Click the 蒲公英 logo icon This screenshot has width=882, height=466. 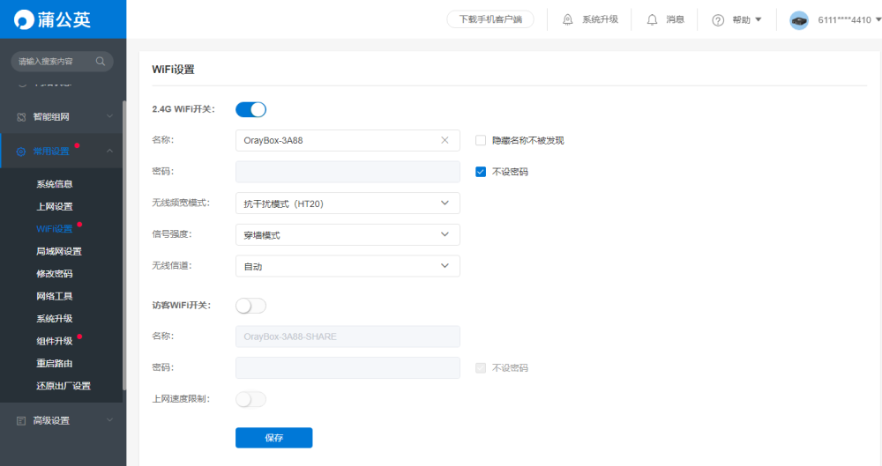(24, 19)
